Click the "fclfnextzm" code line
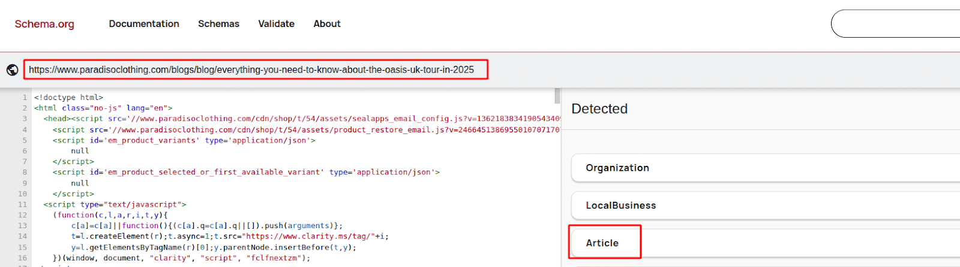The image size is (960, 267). (182, 258)
